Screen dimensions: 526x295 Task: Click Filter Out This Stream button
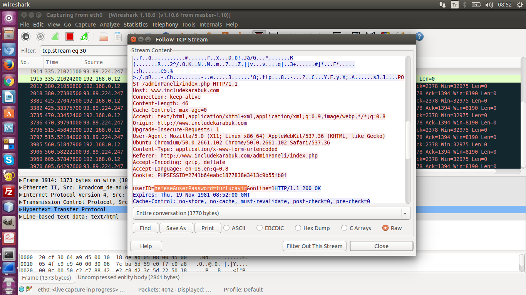(314, 246)
